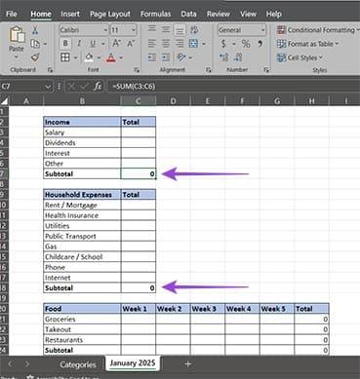Apply borders with the Borders icon

pyautogui.click(x=65, y=57)
